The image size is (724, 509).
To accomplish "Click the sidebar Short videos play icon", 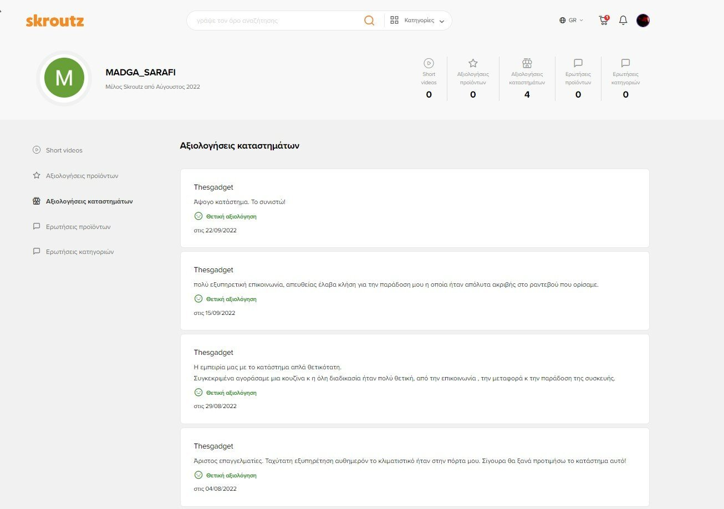I will click(37, 150).
